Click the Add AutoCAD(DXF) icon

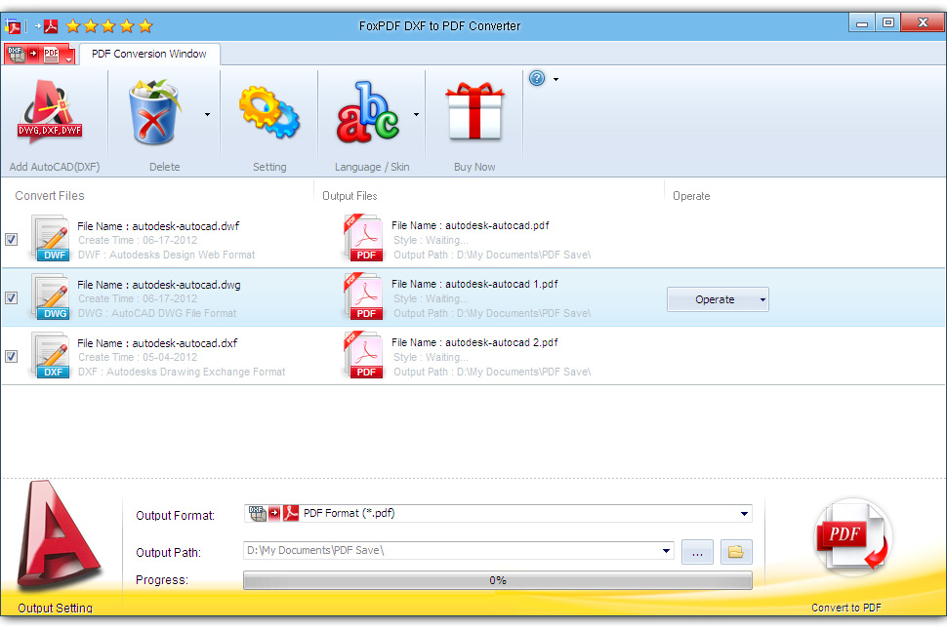pyautogui.click(x=50, y=112)
